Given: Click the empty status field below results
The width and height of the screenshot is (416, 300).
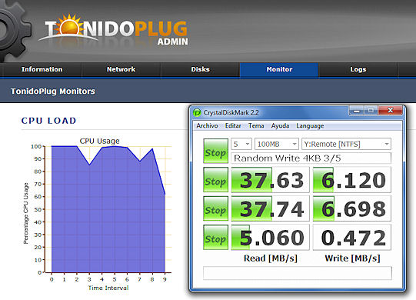Looking at the screenshot, I should tap(298, 273).
